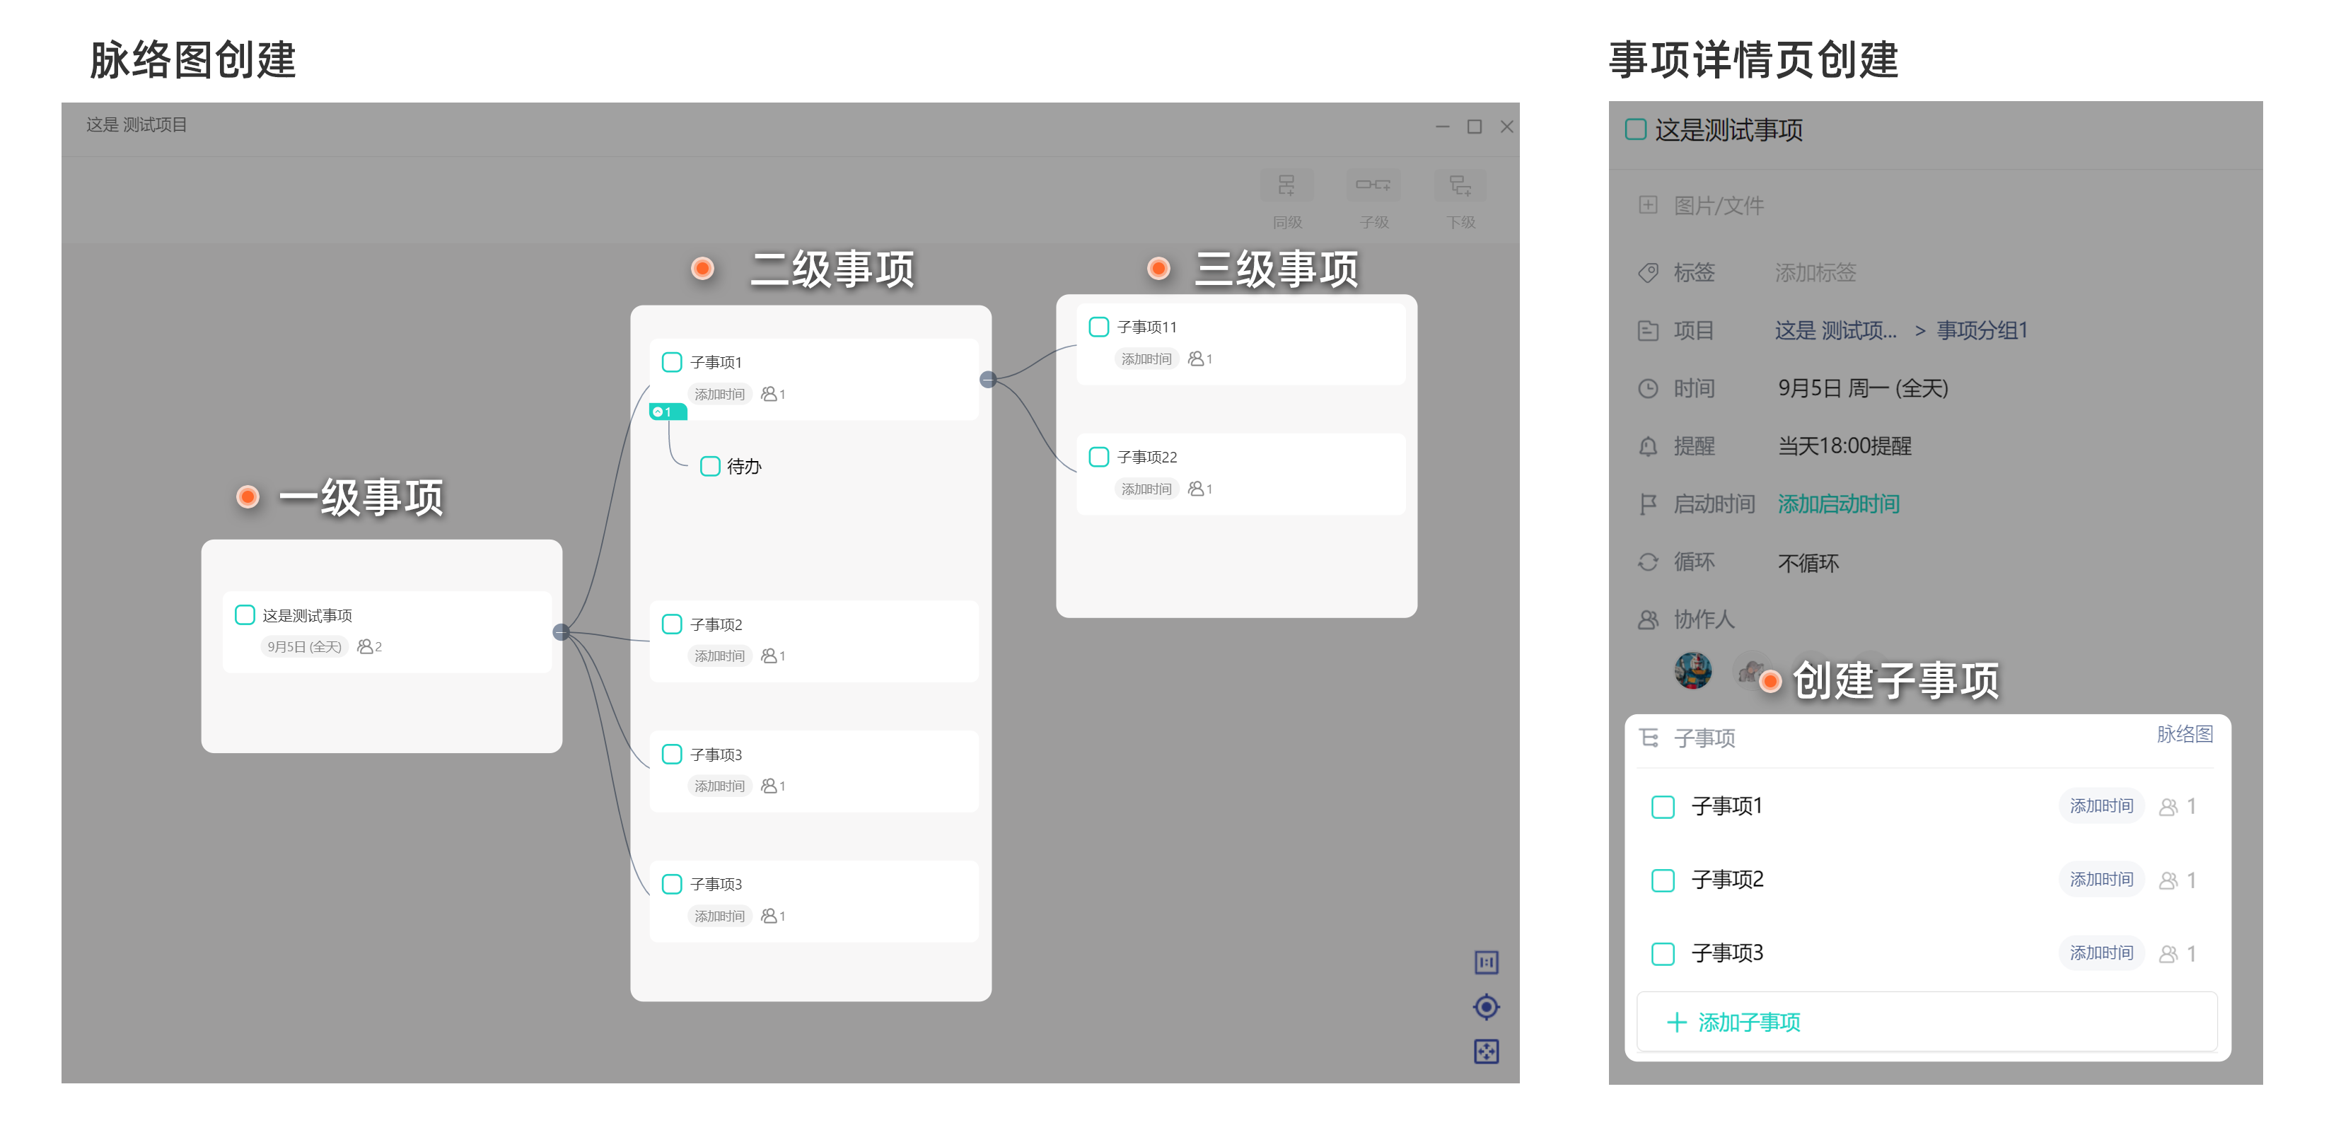The width and height of the screenshot is (2336, 1147).
Task: Click 添加标签 tag input field
Action: point(1815,272)
